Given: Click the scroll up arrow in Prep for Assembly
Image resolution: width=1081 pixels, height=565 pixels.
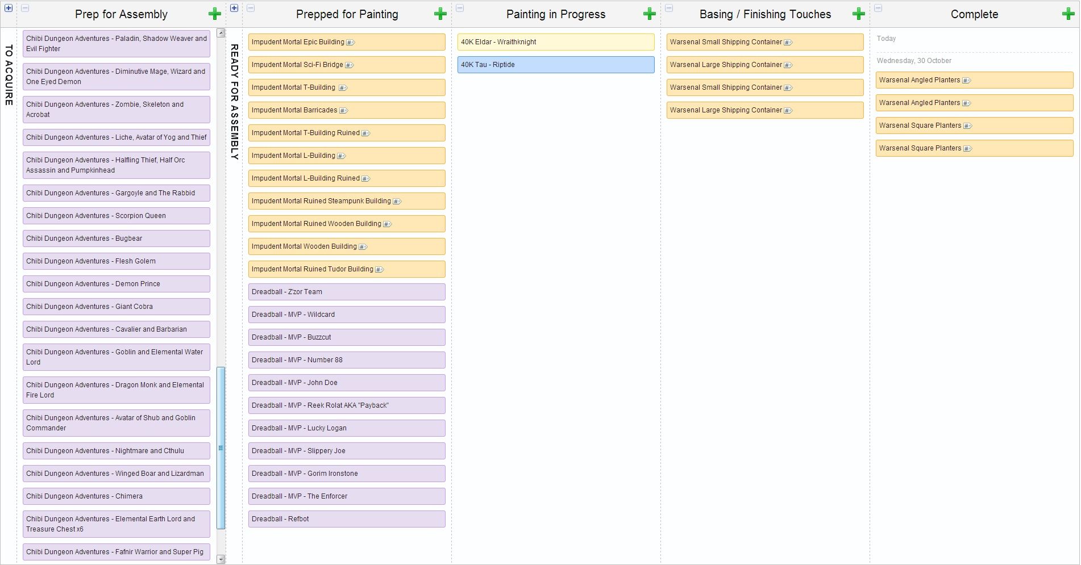Looking at the screenshot, I should point(221,33).
